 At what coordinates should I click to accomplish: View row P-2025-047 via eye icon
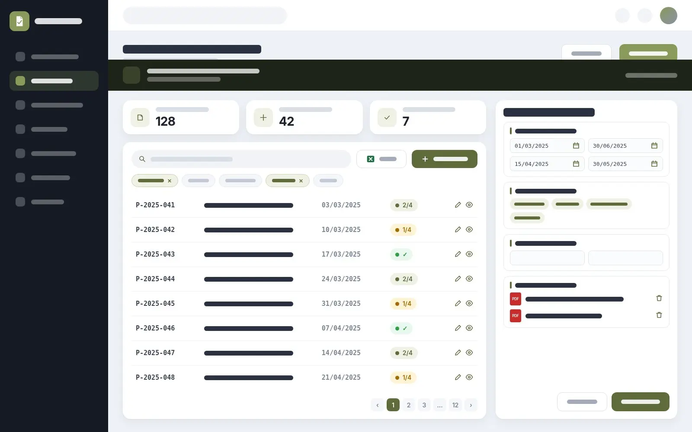pyautogui.click(x=469, y=353)
